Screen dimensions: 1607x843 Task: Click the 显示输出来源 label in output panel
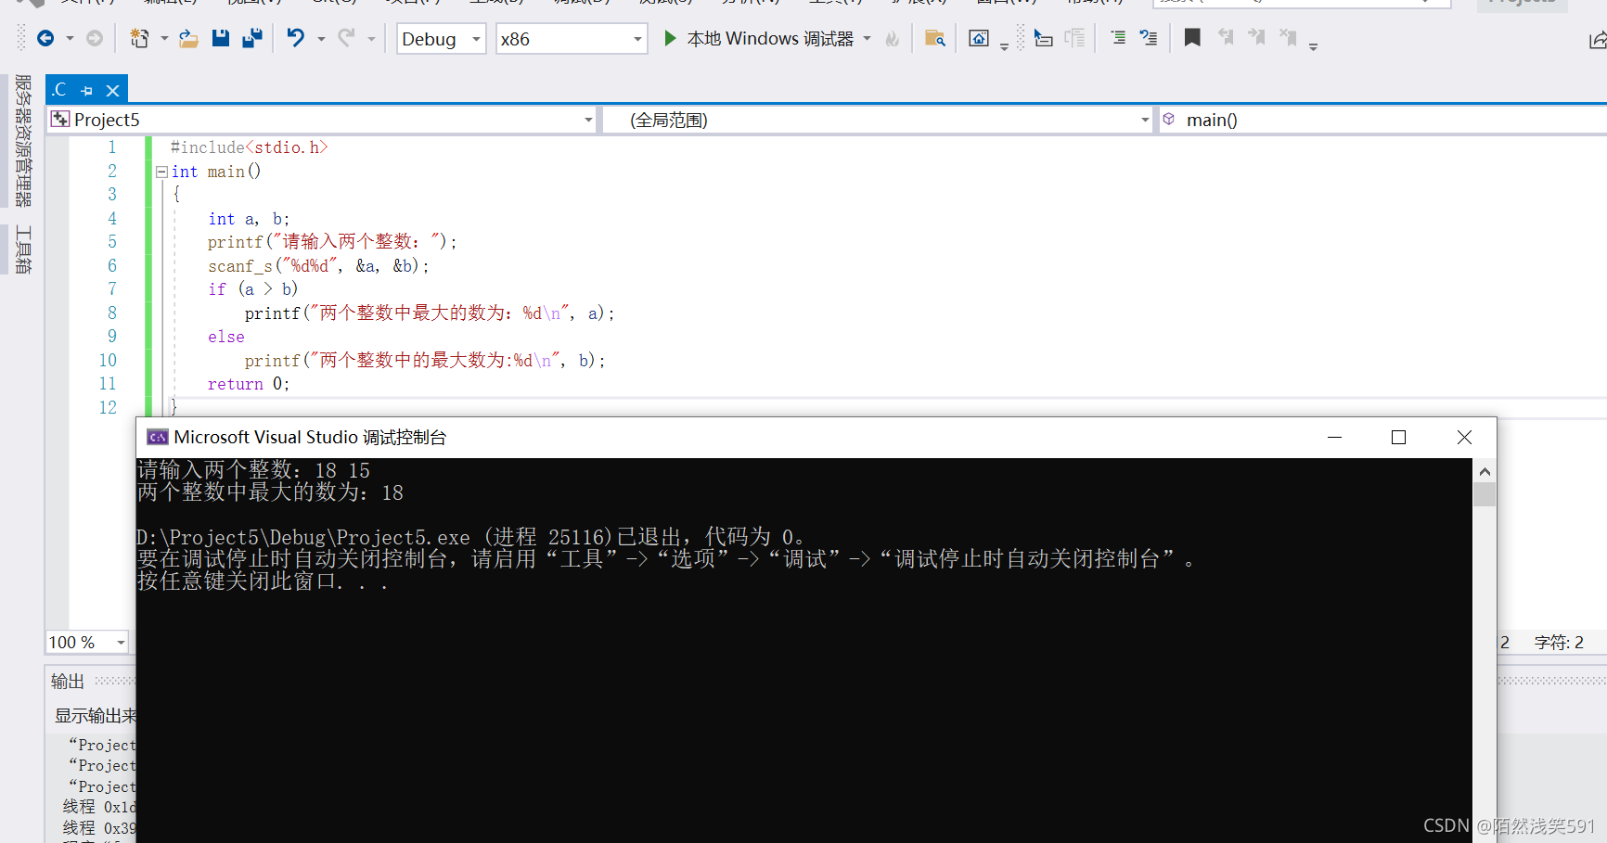[96, 716]
